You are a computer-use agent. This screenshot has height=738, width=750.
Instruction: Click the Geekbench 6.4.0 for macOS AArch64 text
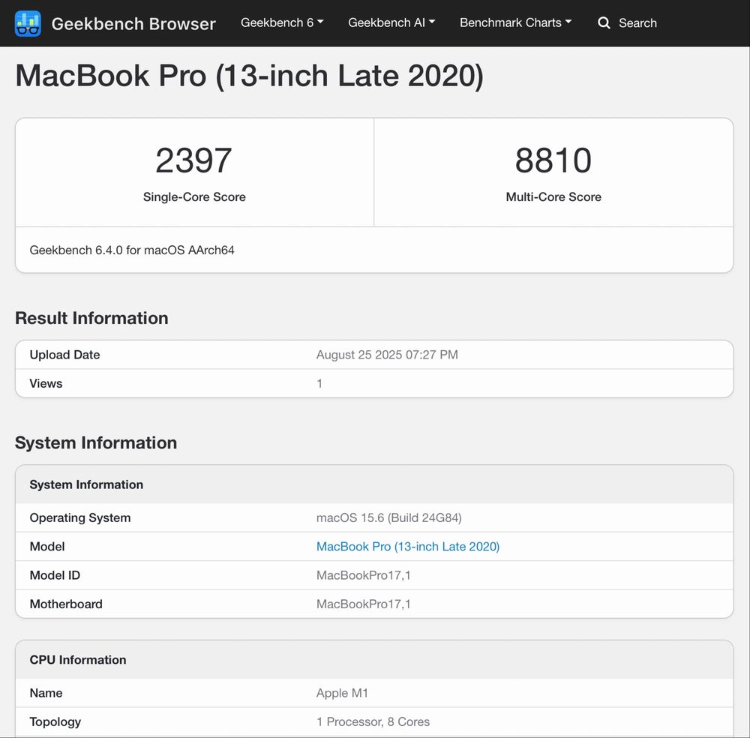click(132, 250)
